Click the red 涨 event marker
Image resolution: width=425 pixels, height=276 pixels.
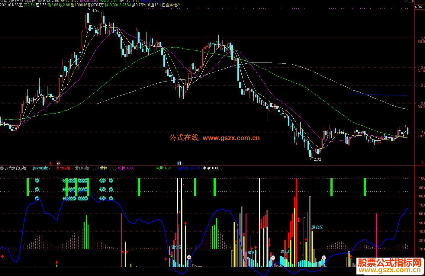pos(59,163)
